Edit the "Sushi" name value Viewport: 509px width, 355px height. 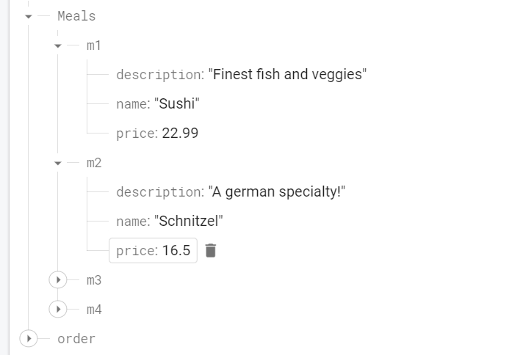pyautogui.click(x=177, y=103)
